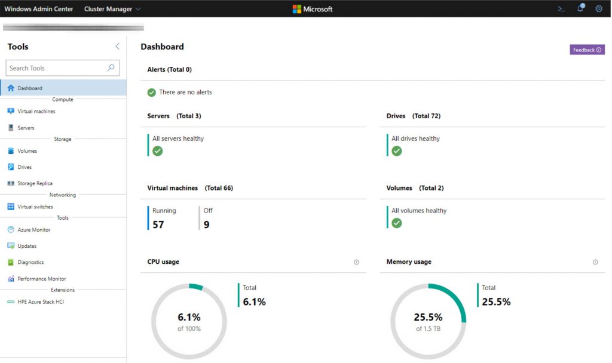The width and height of the screenshot is (612, 363).
Task: Click the Servers (Total 3) heading
Action: click(x=174, y=116)
